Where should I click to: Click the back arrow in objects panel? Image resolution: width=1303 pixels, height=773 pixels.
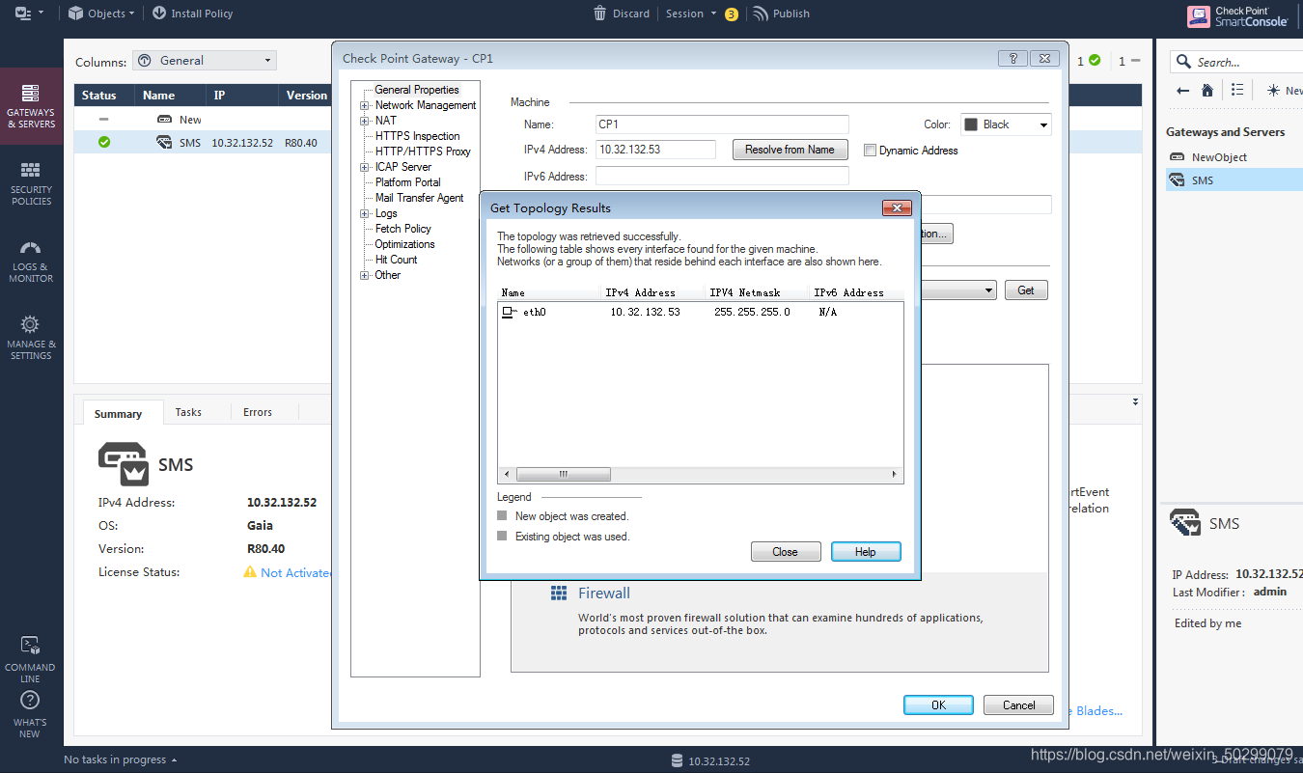(x=1182, y=91)
